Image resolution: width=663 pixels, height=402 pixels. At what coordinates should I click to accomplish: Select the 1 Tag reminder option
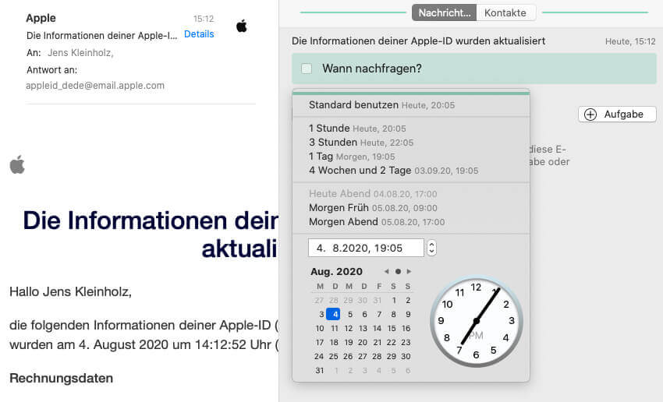pyautogui.click(x=411, y=157)
